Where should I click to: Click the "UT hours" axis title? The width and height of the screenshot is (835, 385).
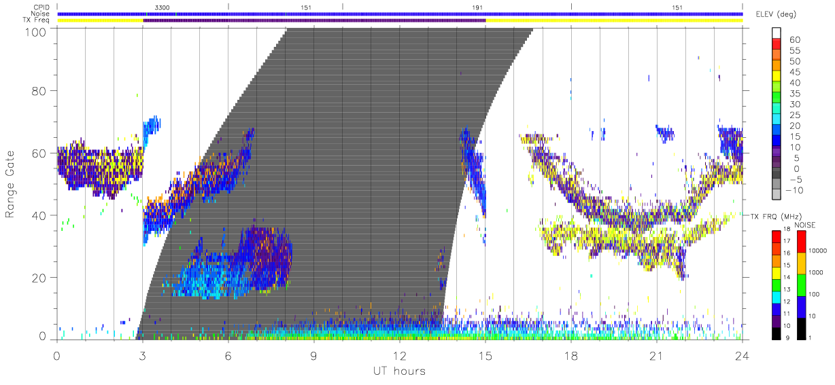point(399,371)
